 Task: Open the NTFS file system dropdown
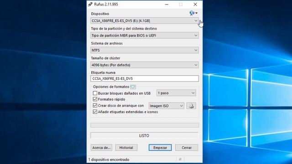click(145, 50)
